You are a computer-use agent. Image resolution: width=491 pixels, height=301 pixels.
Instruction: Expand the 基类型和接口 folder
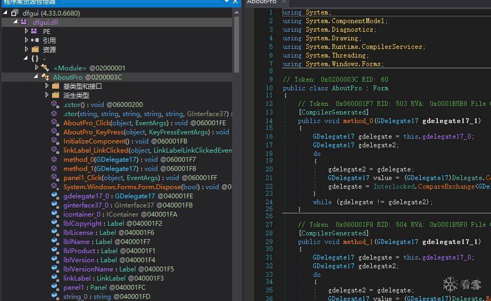pos(47,85)
